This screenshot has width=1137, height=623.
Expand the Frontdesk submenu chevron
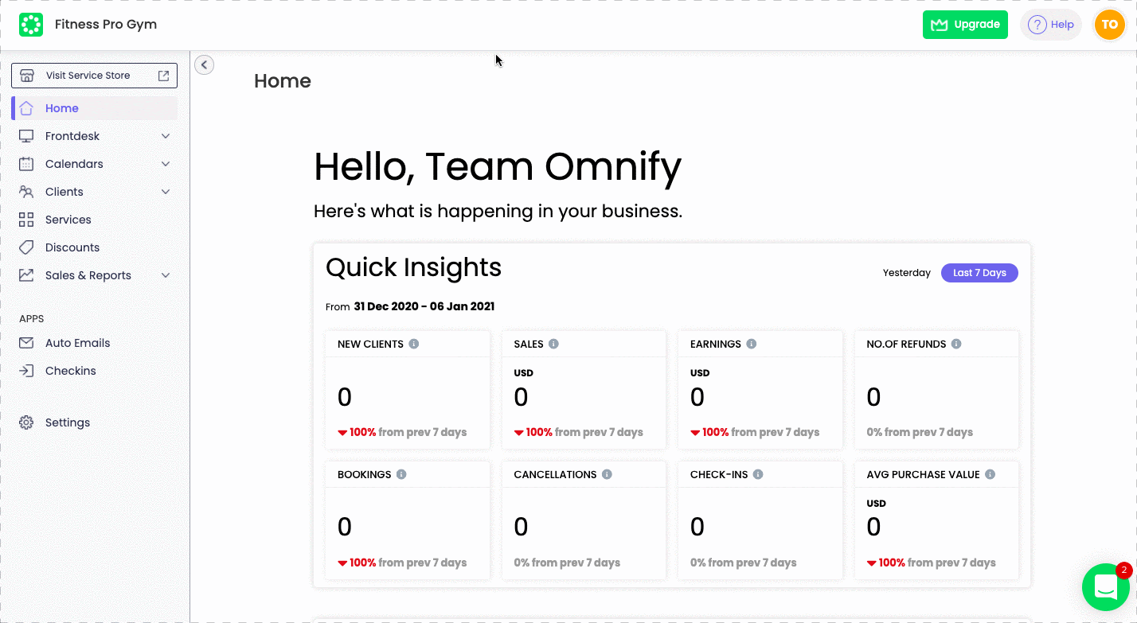(x=166, y=136)
